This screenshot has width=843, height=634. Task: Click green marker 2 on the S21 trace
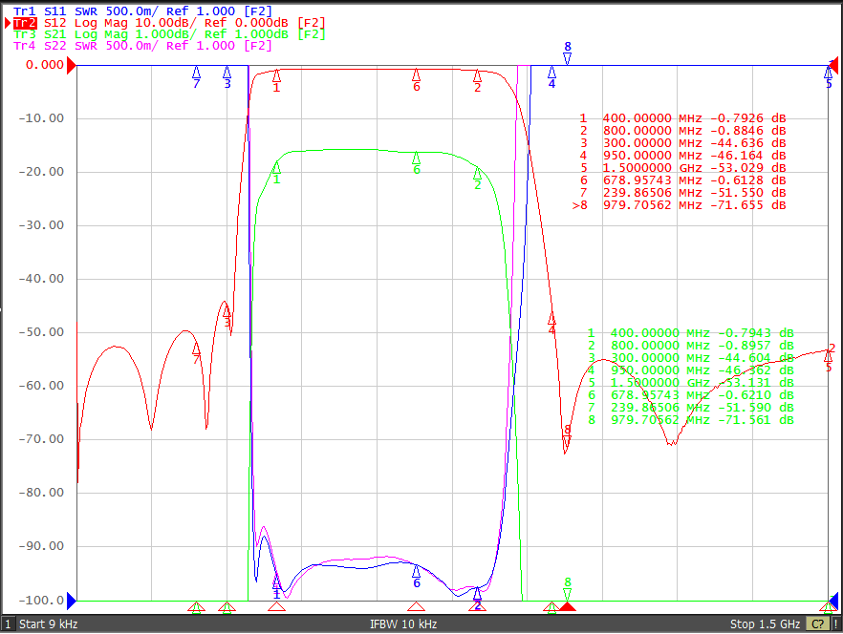point(478,174)
